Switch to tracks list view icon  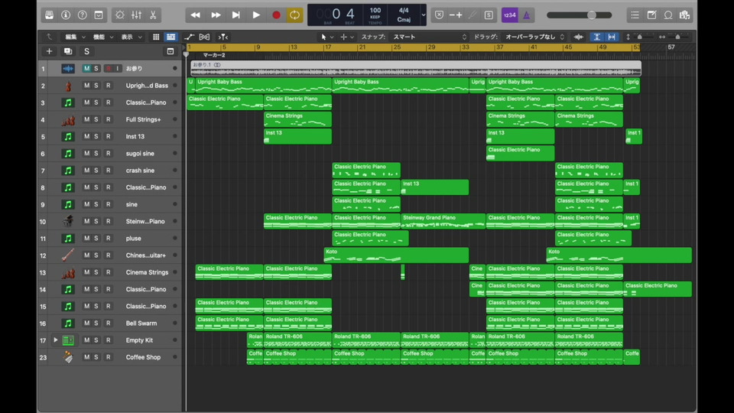pos(171,37)
